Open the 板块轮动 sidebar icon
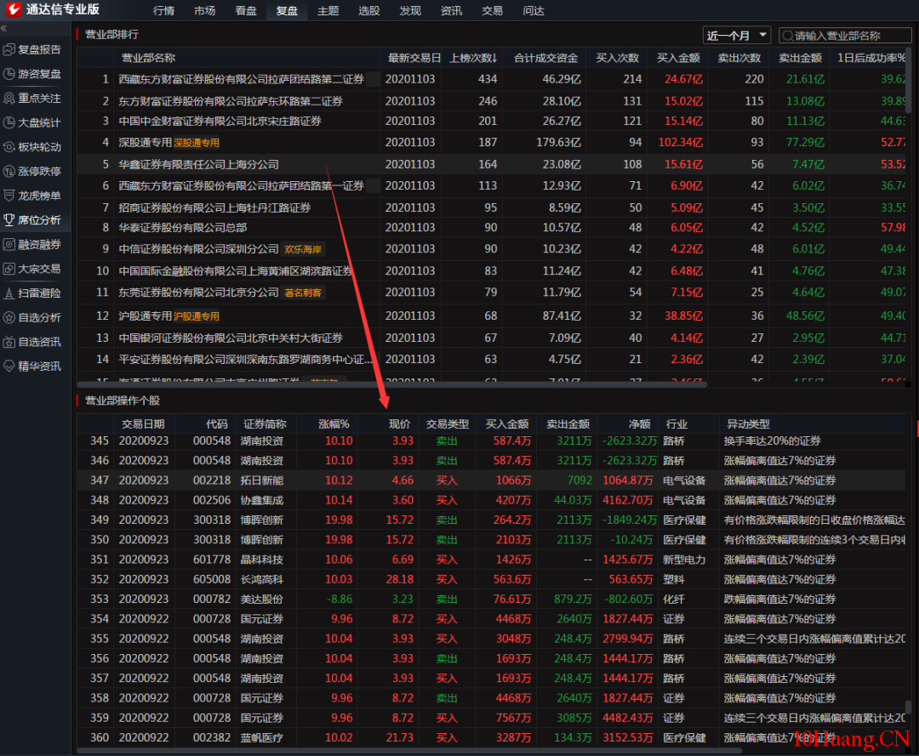Viewport: 919px width, 756px height. tap(9, 147)
